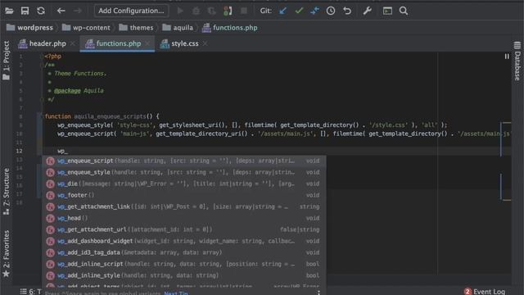
Task: Choose wp_get_attachment_url completion suggestion
Action: pyautogui.click(x=183, y=229)
